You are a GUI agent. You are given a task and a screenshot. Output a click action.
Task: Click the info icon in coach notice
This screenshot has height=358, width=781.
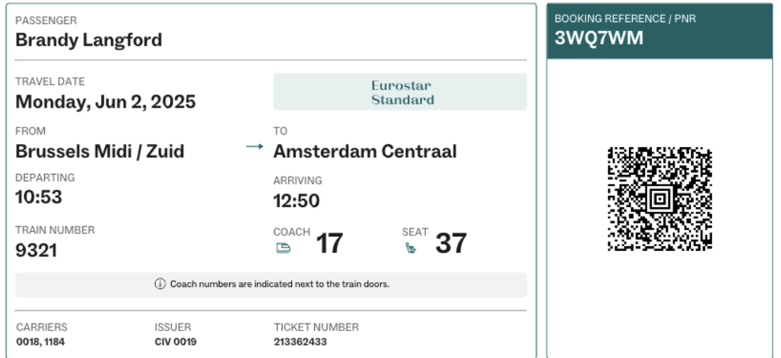click(160, 284)
